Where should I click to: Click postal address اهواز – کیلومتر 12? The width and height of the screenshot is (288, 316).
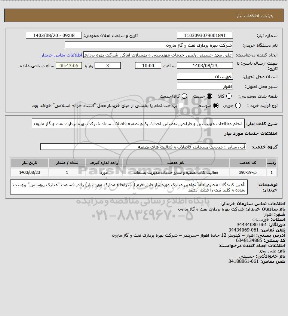(x=183, y=235)
